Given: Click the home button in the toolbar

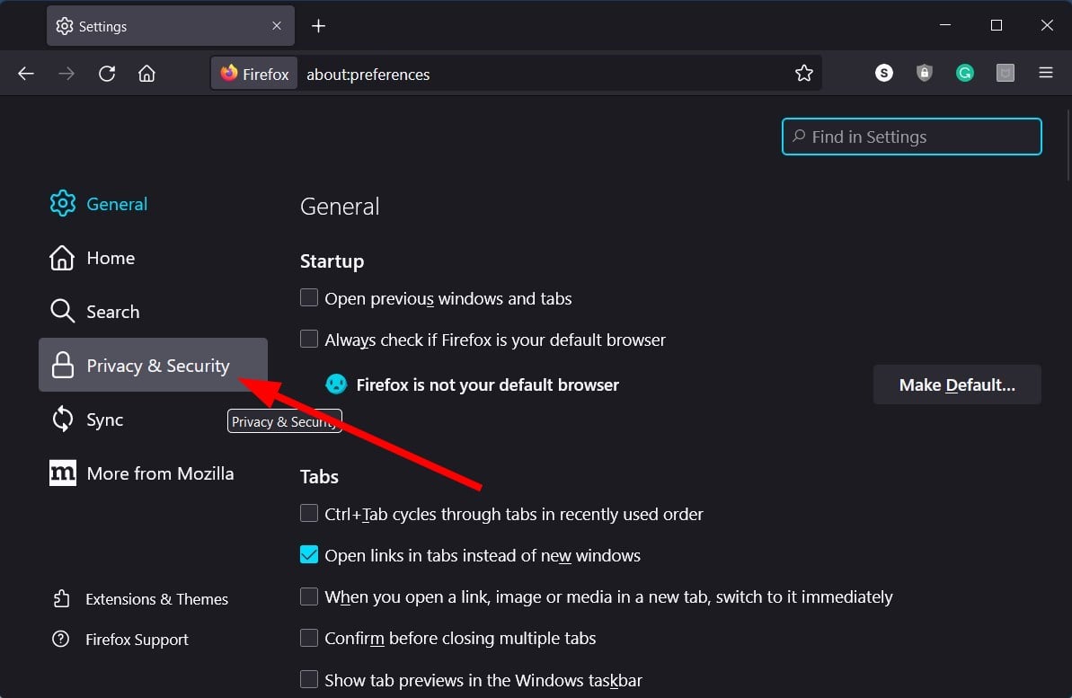Looking at the screenshot, I should pos(147,73).
